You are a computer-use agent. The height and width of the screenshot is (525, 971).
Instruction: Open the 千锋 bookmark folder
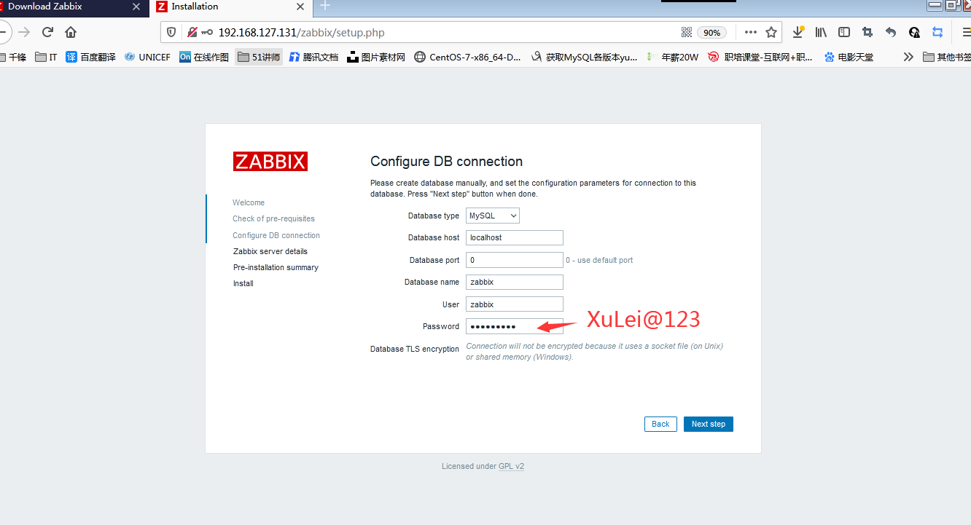pos(12,57)
